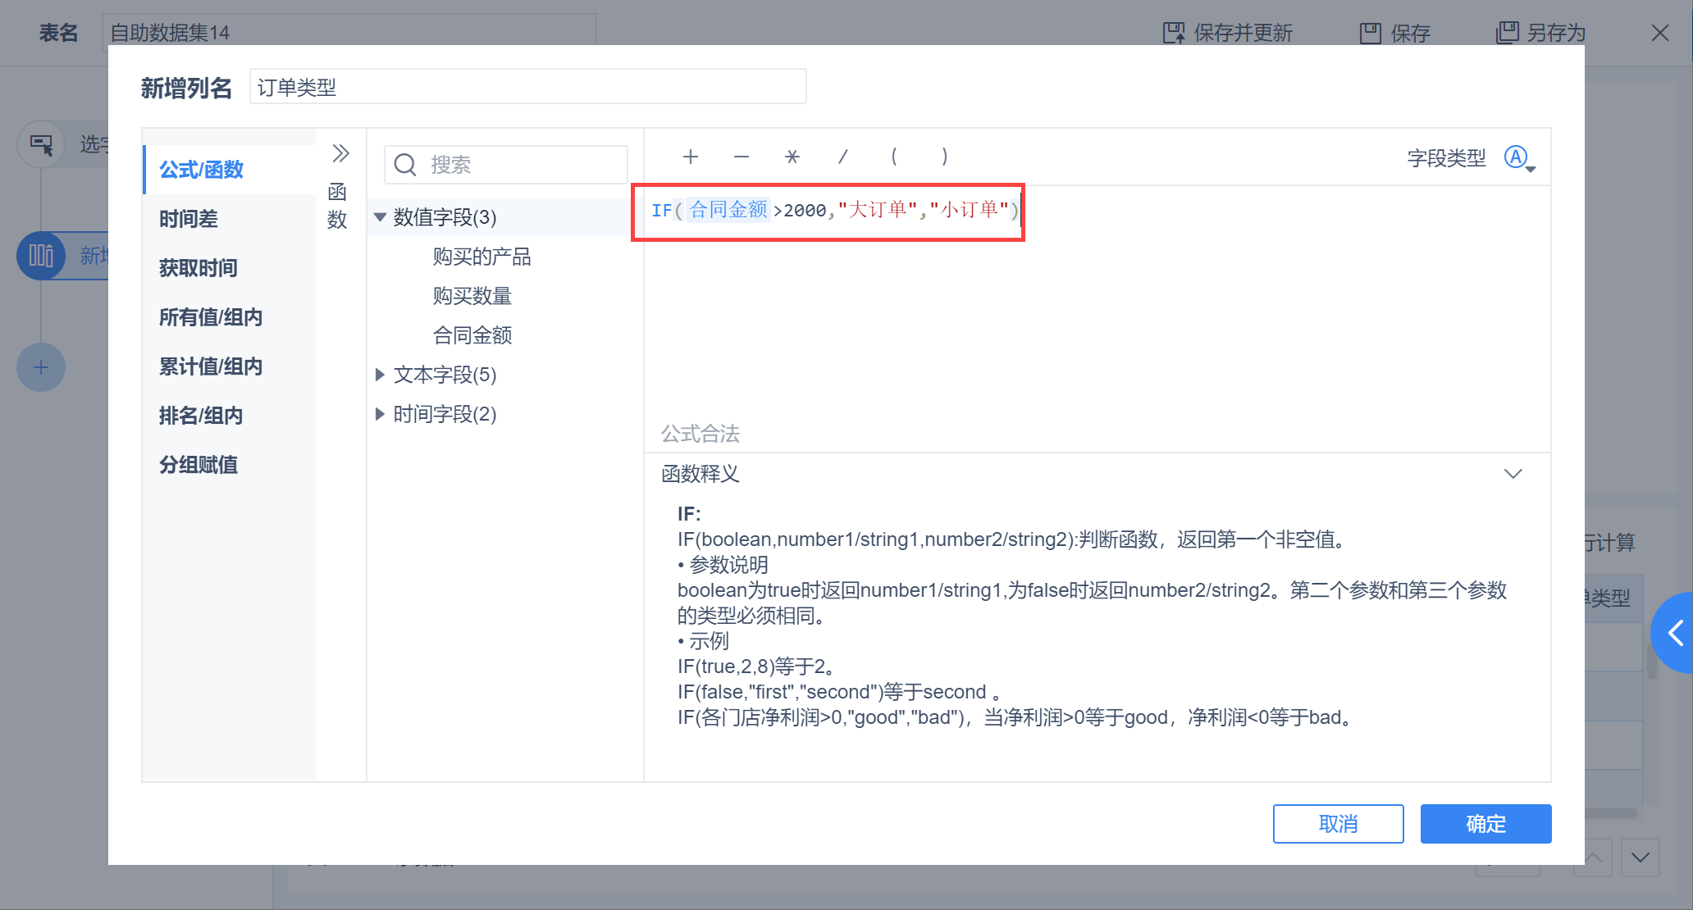Click the 新增列名 name input field
The height and width of the screenshot is (910, 1693).
[x=527, y=87]
